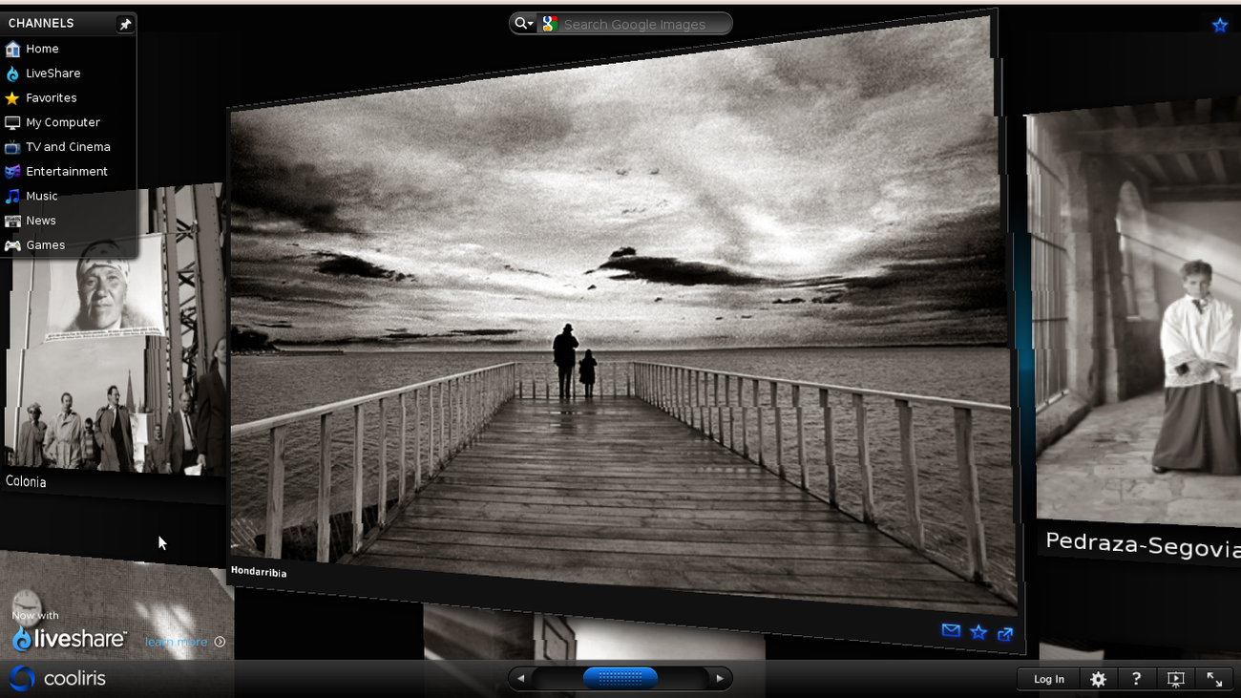Open the Favorites channel

click(x=51, y=98)
